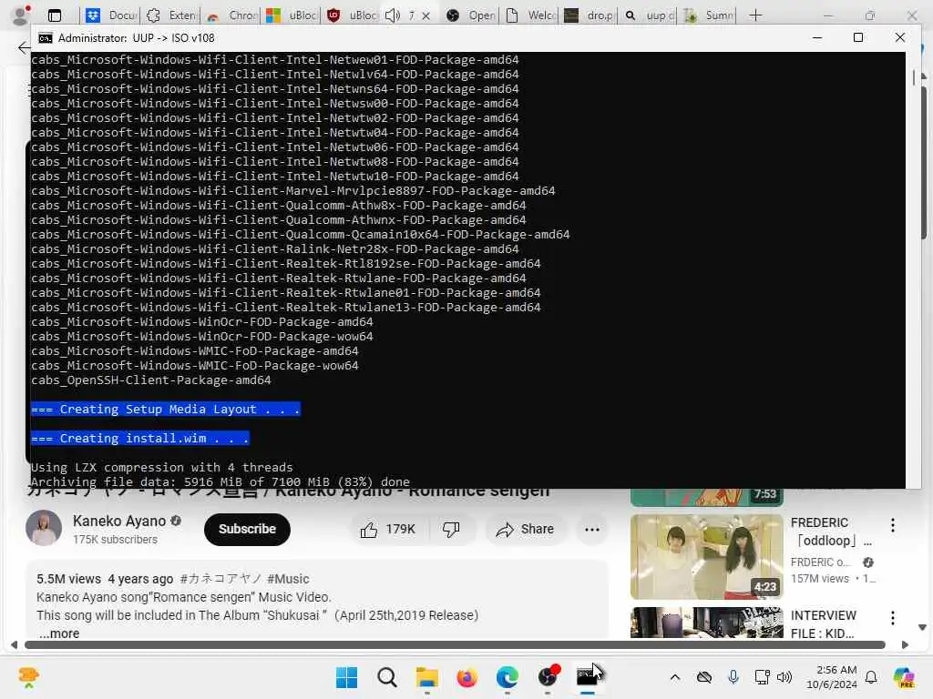Switch to the 'Open' GitHub tab

(x=471, y=15)
